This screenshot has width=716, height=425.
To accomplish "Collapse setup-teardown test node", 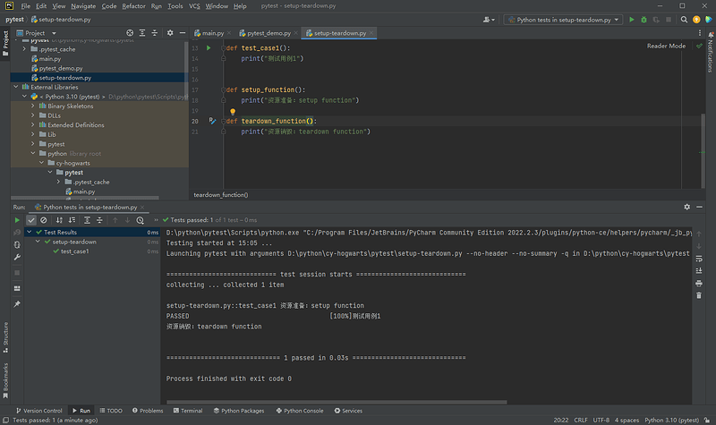I will click(x=38, y=242).
